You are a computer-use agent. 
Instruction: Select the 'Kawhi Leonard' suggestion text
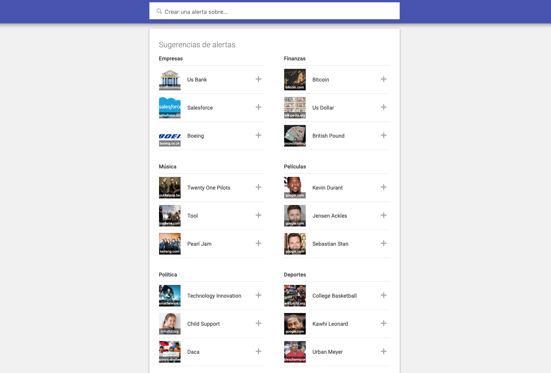click(x=330, y=324)
